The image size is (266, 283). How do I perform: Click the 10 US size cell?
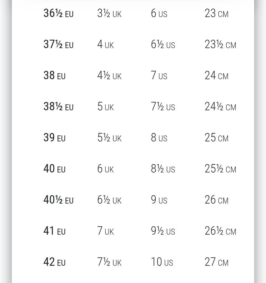pos(162,262)
